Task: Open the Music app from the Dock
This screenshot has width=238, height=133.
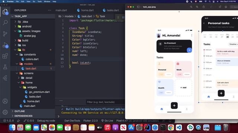Action: point(107,127)
